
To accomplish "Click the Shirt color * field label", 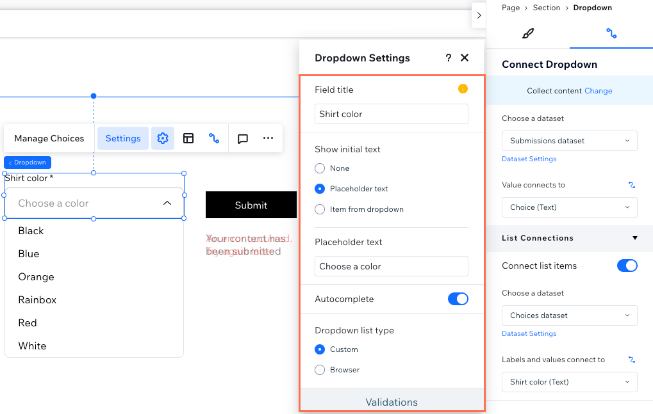I will pos(29,178).
